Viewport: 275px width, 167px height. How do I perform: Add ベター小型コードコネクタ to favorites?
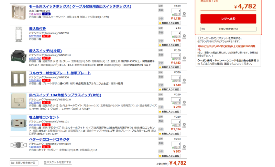pos(169,156)
